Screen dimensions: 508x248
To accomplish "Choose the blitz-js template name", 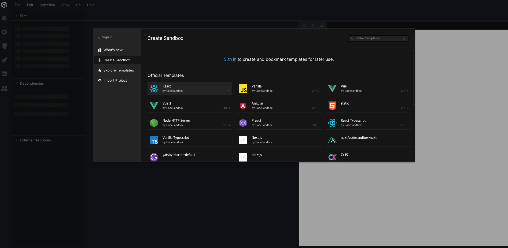I will coord(257,155).
